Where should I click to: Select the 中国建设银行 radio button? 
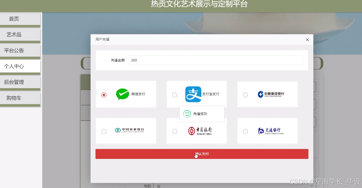click(245, 95)
